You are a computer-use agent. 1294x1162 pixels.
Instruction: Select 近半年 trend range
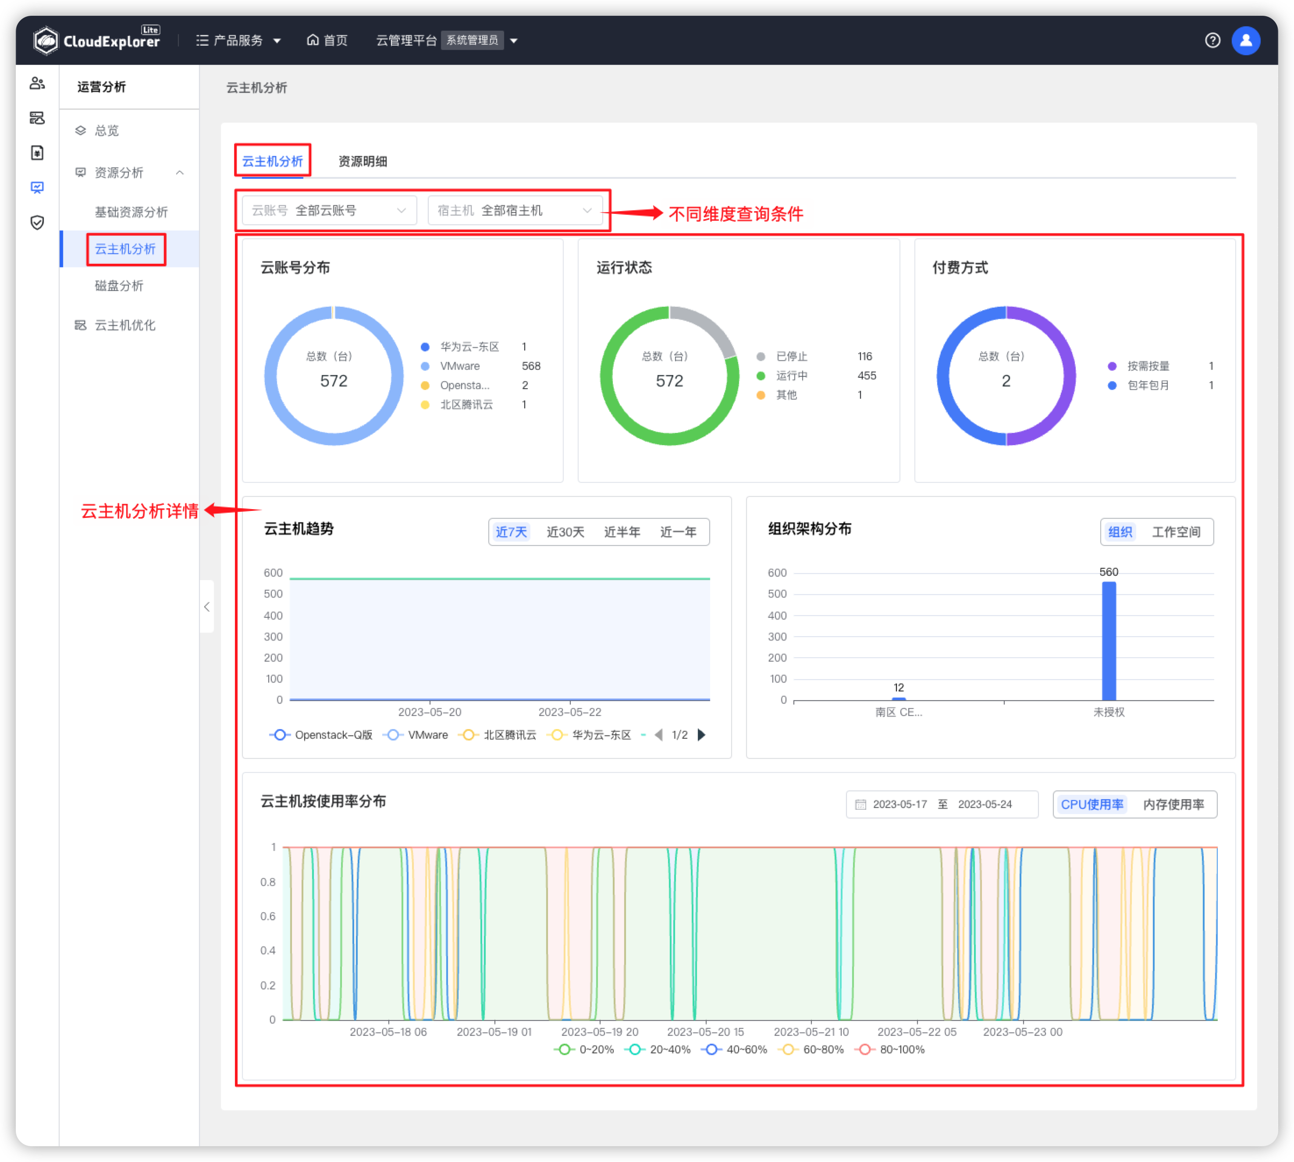[x=622, y=531]
